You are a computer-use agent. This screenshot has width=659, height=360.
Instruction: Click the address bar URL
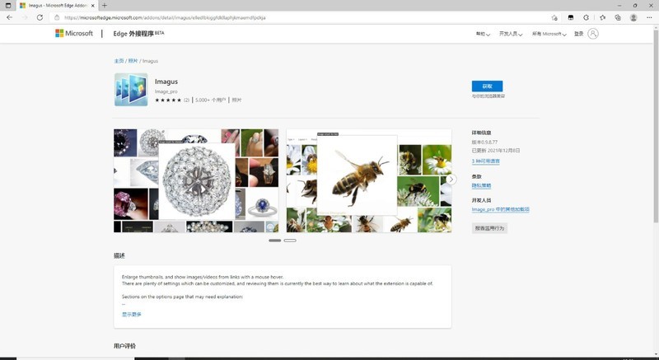pos(165,17)
